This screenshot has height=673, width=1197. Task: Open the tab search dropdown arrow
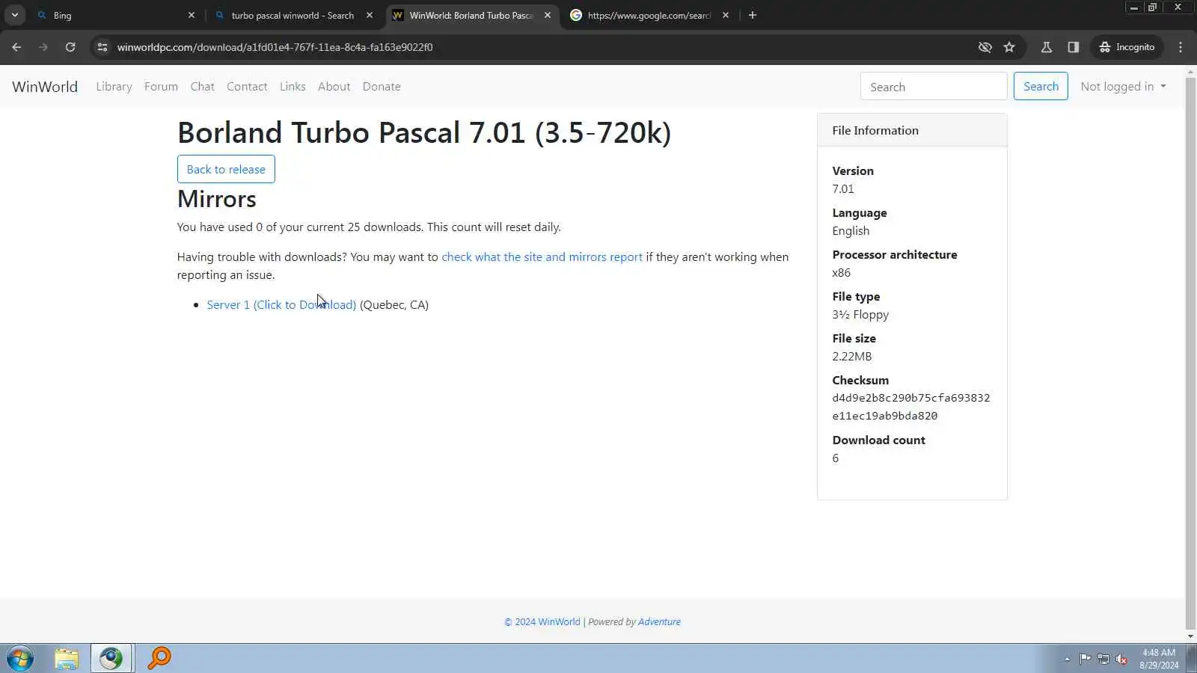click(x=15, y=15)
